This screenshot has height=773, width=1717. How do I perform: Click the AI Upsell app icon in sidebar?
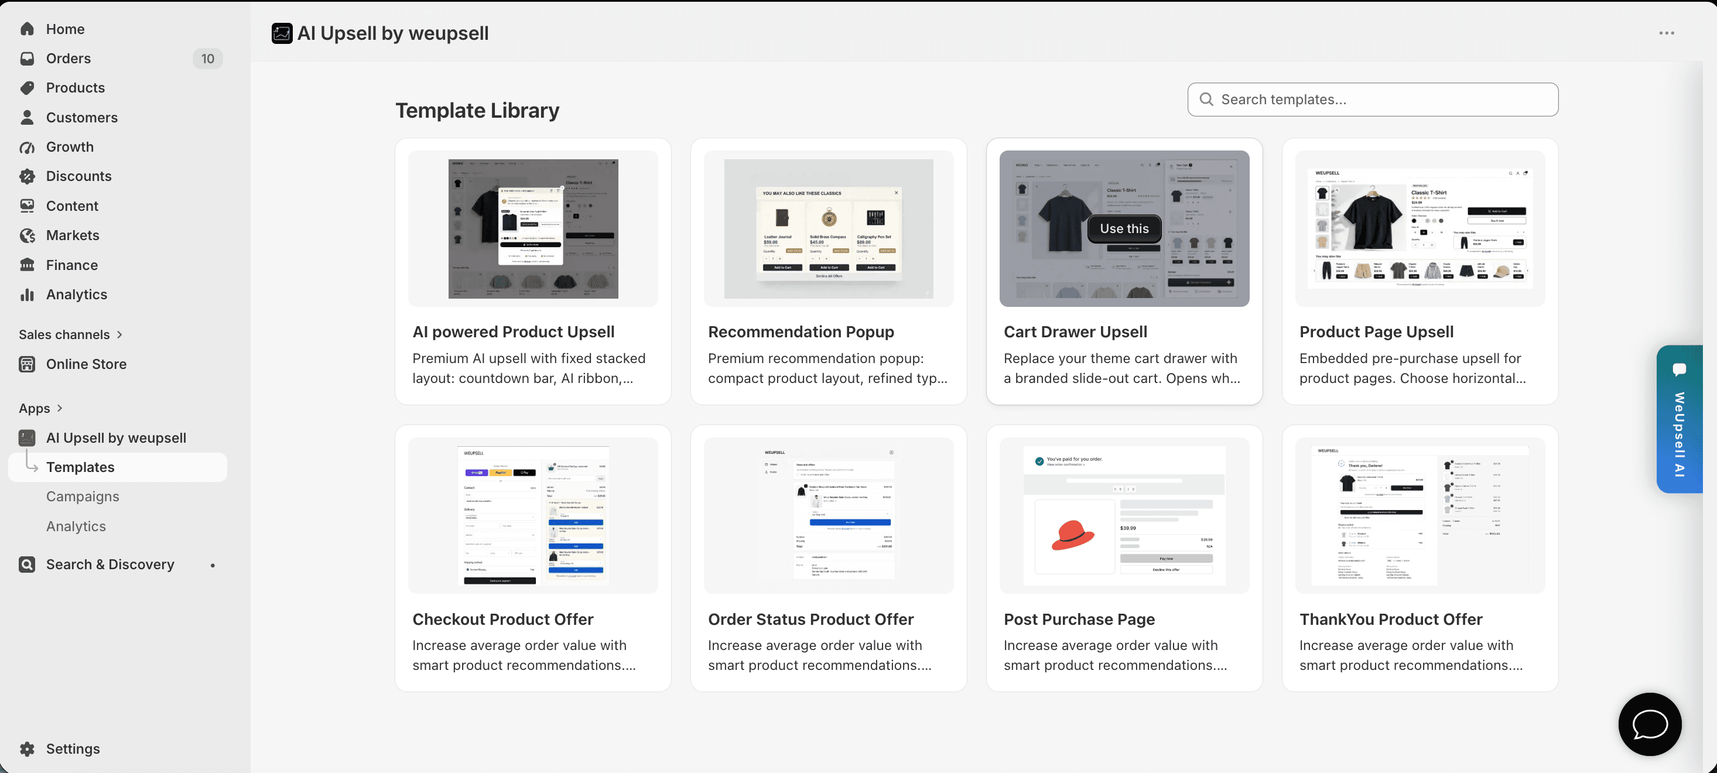tap(27, 437)
